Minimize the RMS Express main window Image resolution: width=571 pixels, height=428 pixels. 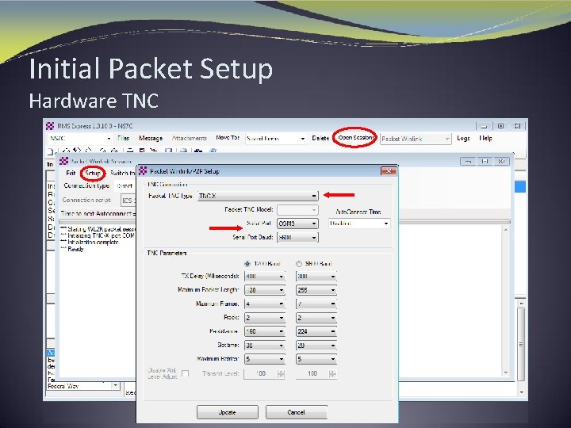[x=484, y=126]
